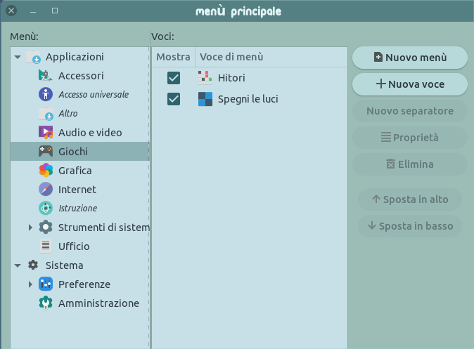This screenshot has width=474, height=349.
Task: Click the Accesso universale accessibility icon
Action: [46, 94]
